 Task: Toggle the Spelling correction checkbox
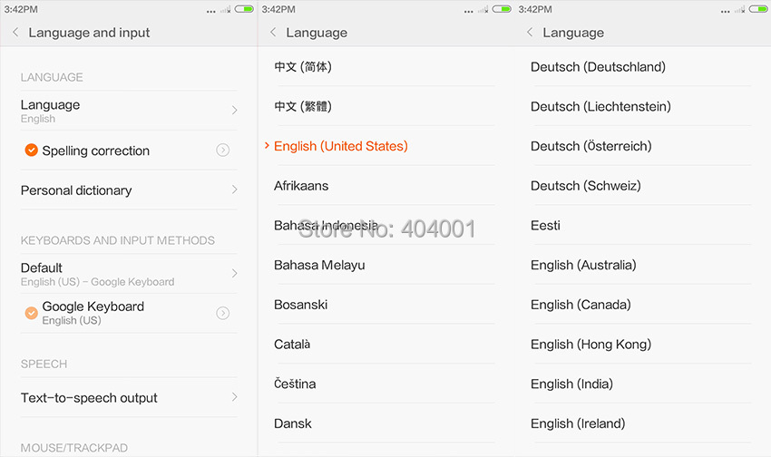point(31,151)
